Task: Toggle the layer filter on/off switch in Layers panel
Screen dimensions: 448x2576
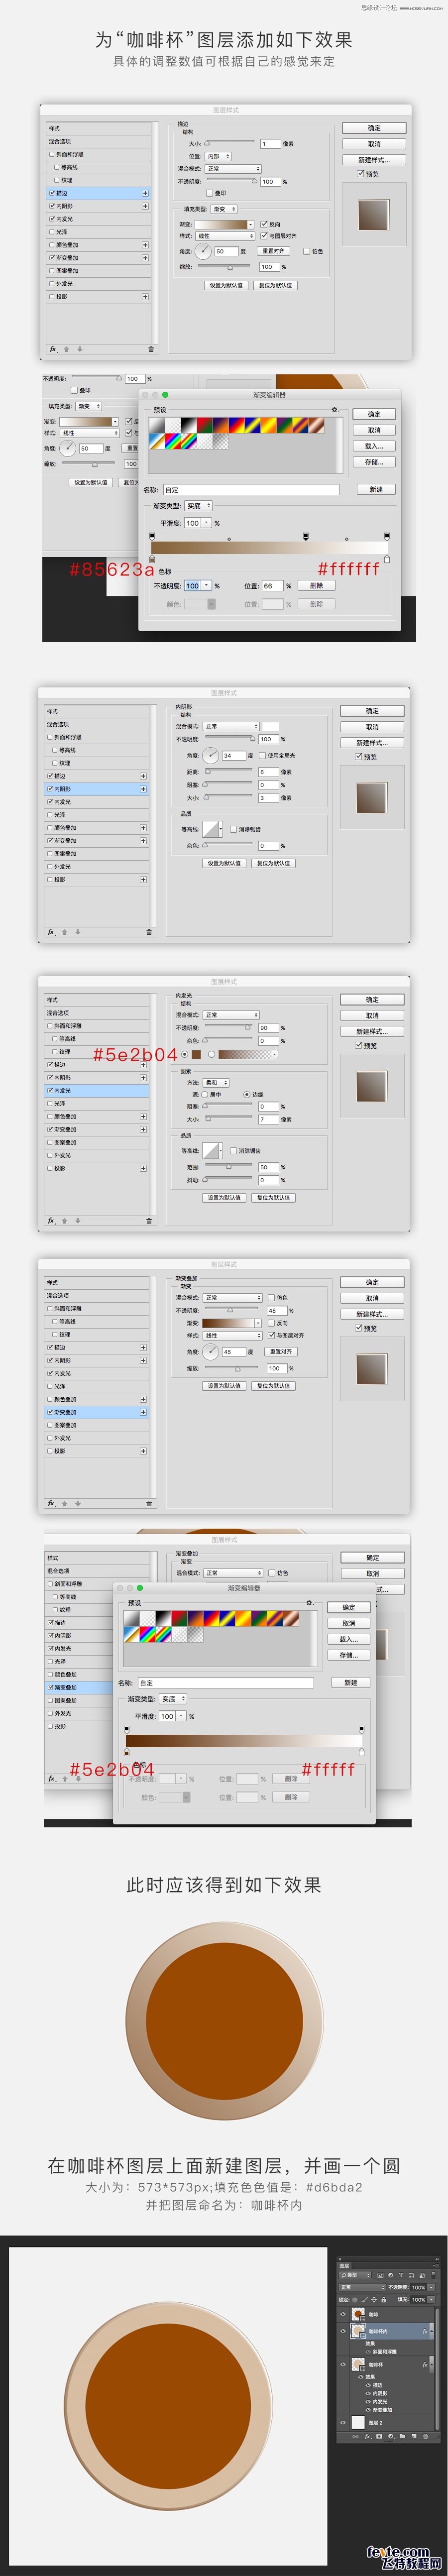Action: 434,2276
